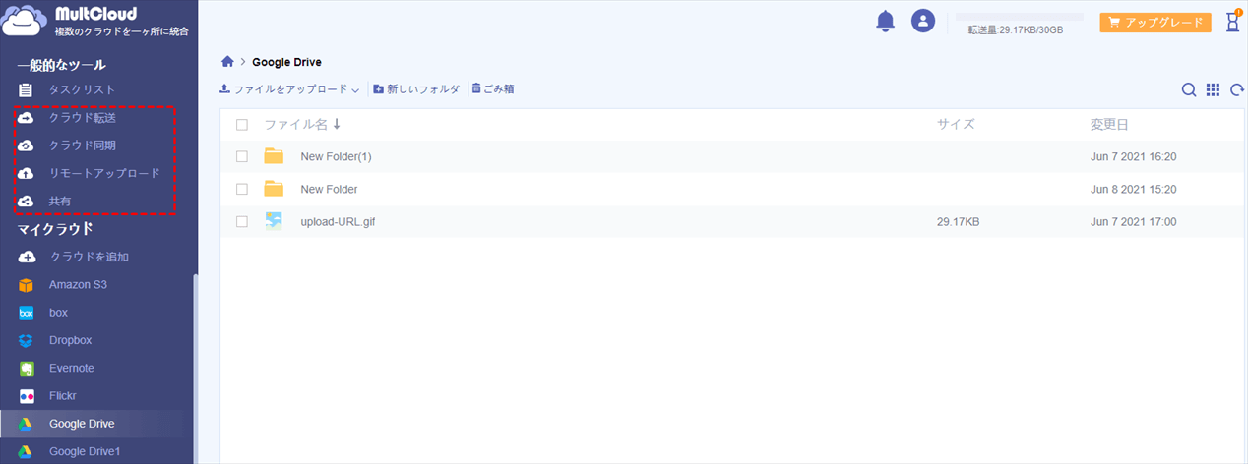Go to home via the breadcrumb house icon
The height and width of the screenshot is (464, 1248).
(x=227, y=62)
